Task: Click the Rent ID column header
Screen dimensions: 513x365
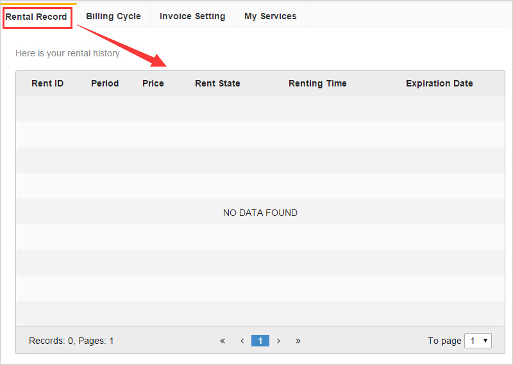Action: pos(47,83)
